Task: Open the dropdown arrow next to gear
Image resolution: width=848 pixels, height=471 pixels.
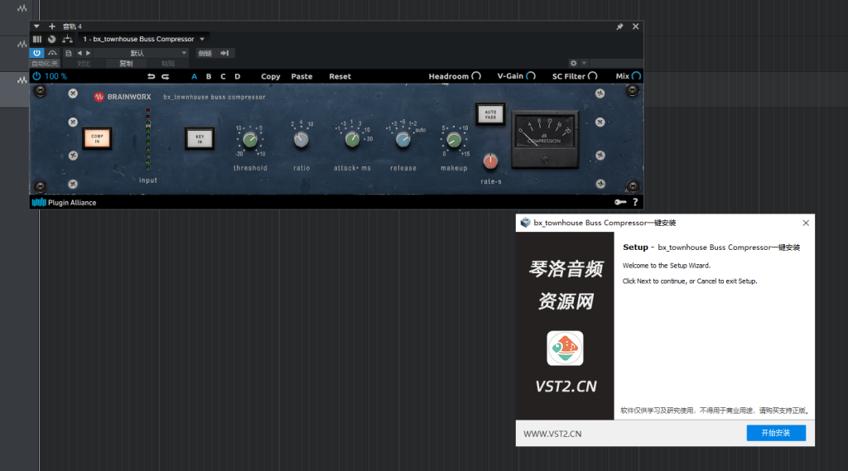Action: click(x=584, y=63)
